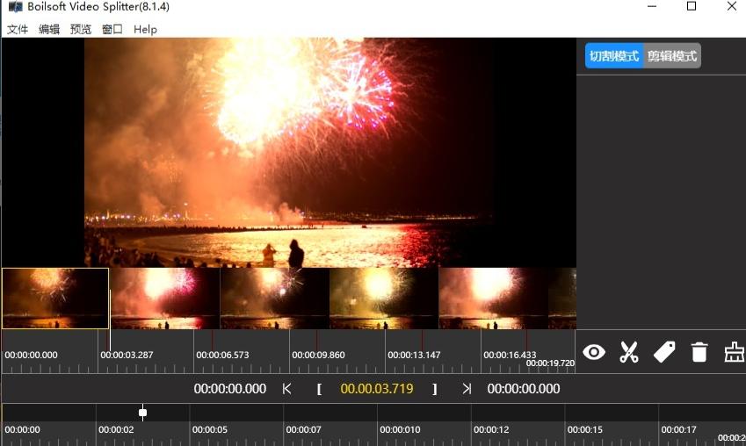Click lower ruler mark 00:00:15

click(x=584, y=429)
